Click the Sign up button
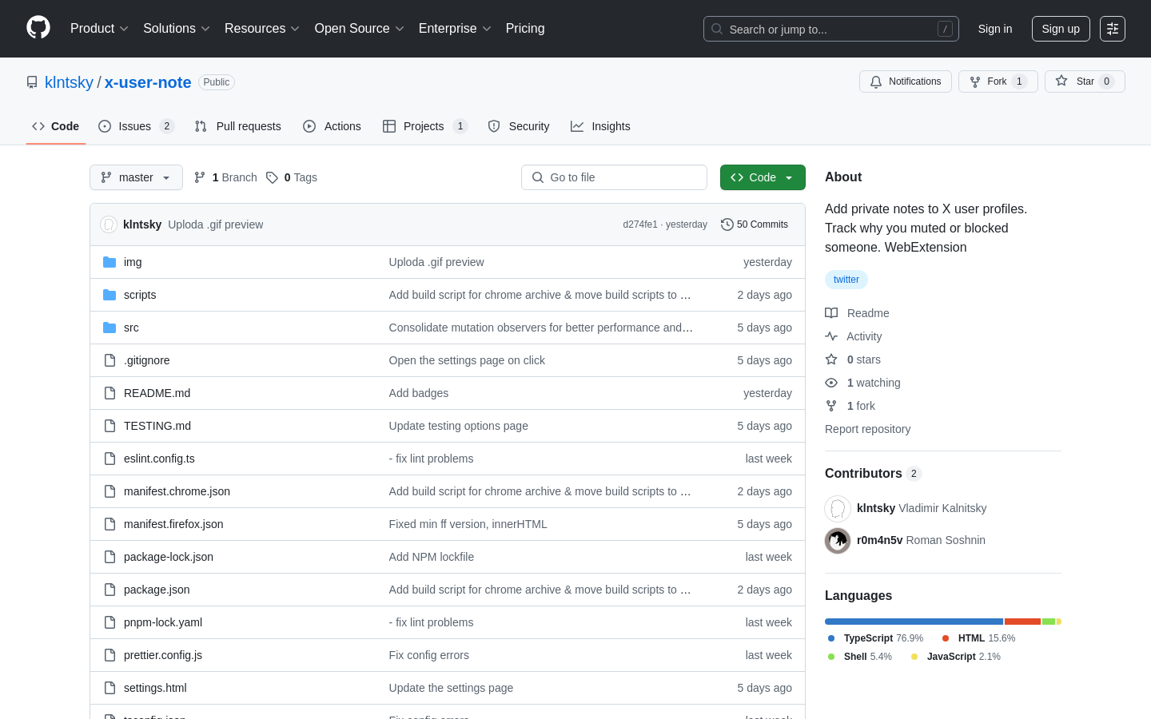Image resolution: width=1151 pixels, height=719 pixels. 1061,29
